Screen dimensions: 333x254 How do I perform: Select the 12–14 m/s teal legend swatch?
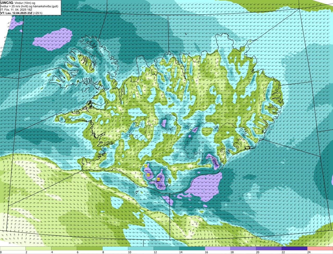[167, 248]
